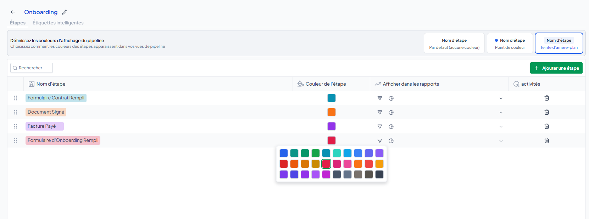Focus the Rechercher search field
The width and height of the screenshot is (589, 219).
(32, 68)
